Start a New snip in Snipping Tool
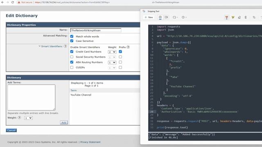The image size is (262, 147). 149,17
